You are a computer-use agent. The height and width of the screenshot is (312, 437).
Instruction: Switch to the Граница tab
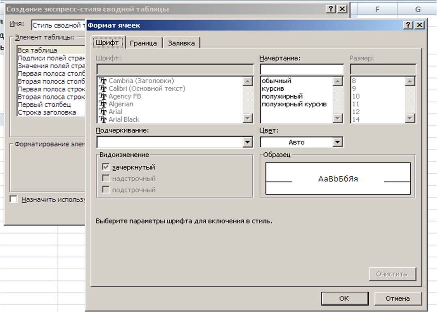point(144,43)
